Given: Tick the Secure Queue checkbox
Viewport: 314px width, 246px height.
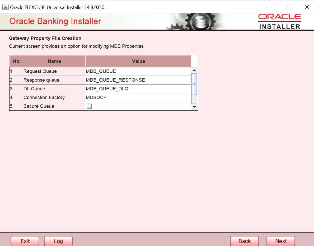Looking at the screenshot, I should click(89, 106).
